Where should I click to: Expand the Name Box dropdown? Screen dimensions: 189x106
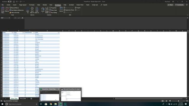click(9, 18)
